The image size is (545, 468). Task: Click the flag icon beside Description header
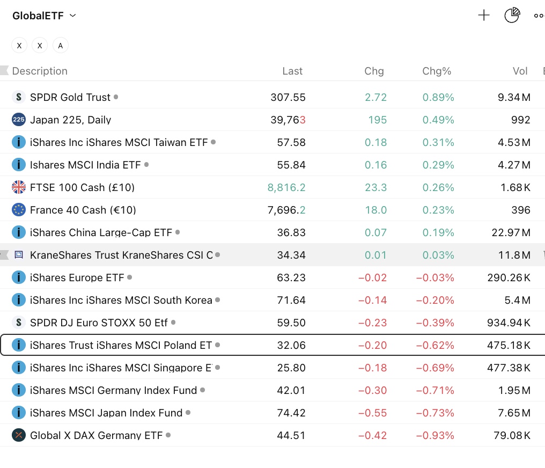point(4,71)
